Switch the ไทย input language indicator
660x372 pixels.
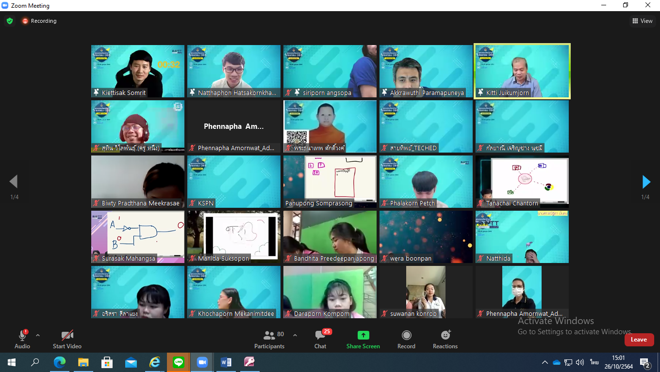[x=594, y=362]
